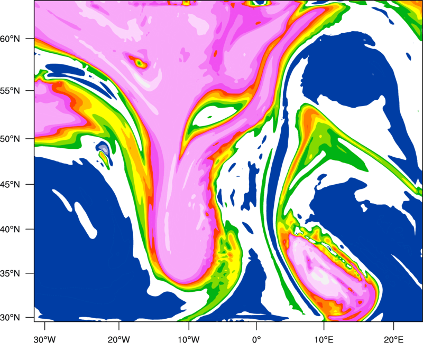Click the 20°W longitude label
Viewport: 423px width, 343px height.
pos(118,339)
